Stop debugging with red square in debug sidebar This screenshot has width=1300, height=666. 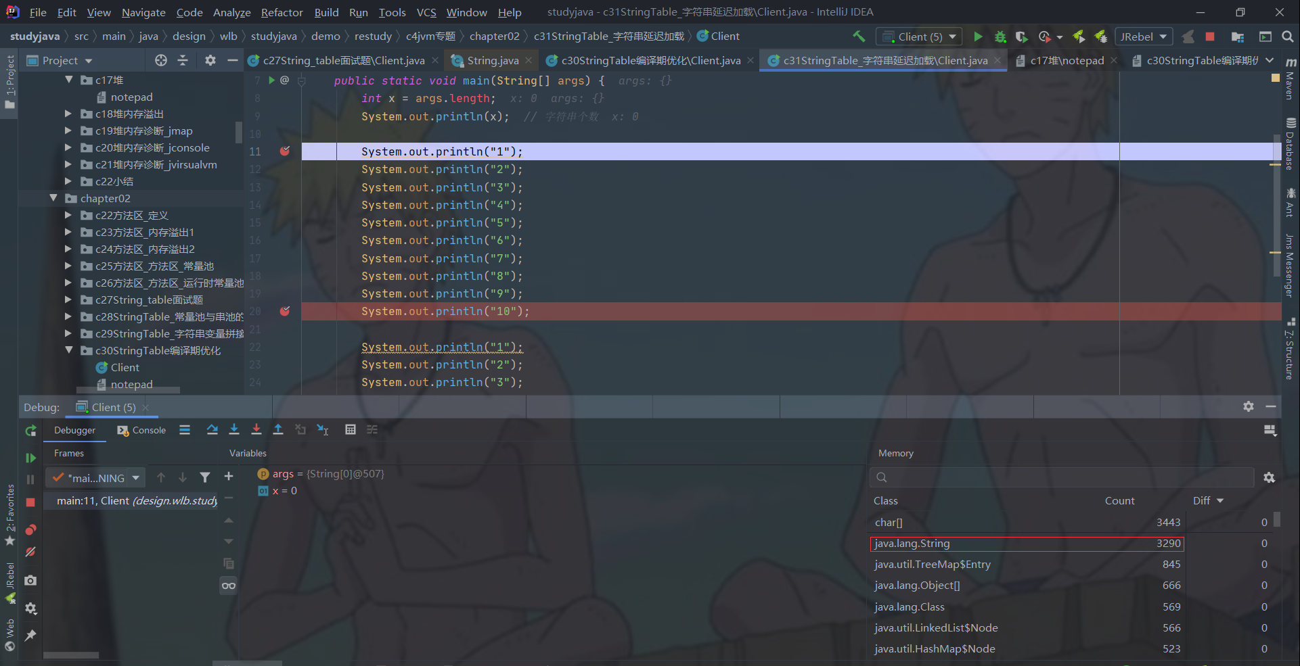pyautogui.click(x=30, y=502)
